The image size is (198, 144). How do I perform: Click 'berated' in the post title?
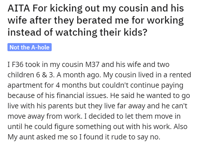(94, 20)
